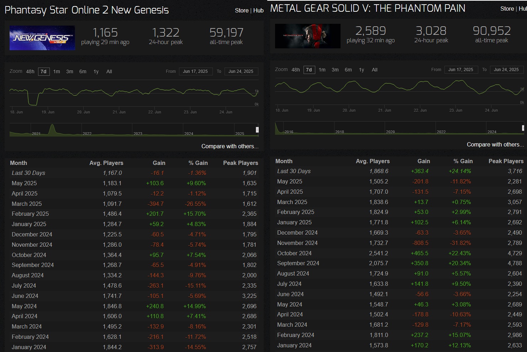This screenshot has width=527, height=352.
Task: Click the Phantom Pain game banner thumbnail
Action: (308, 36)
